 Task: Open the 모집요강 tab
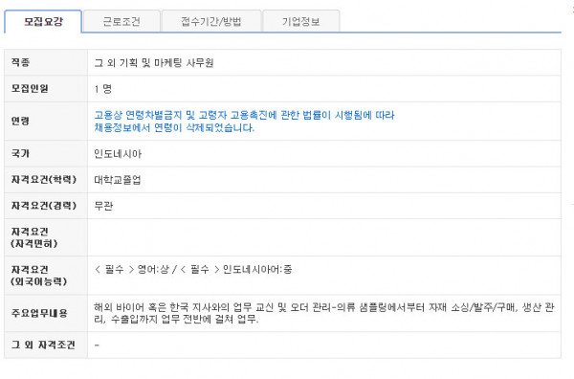coord(43,21)
